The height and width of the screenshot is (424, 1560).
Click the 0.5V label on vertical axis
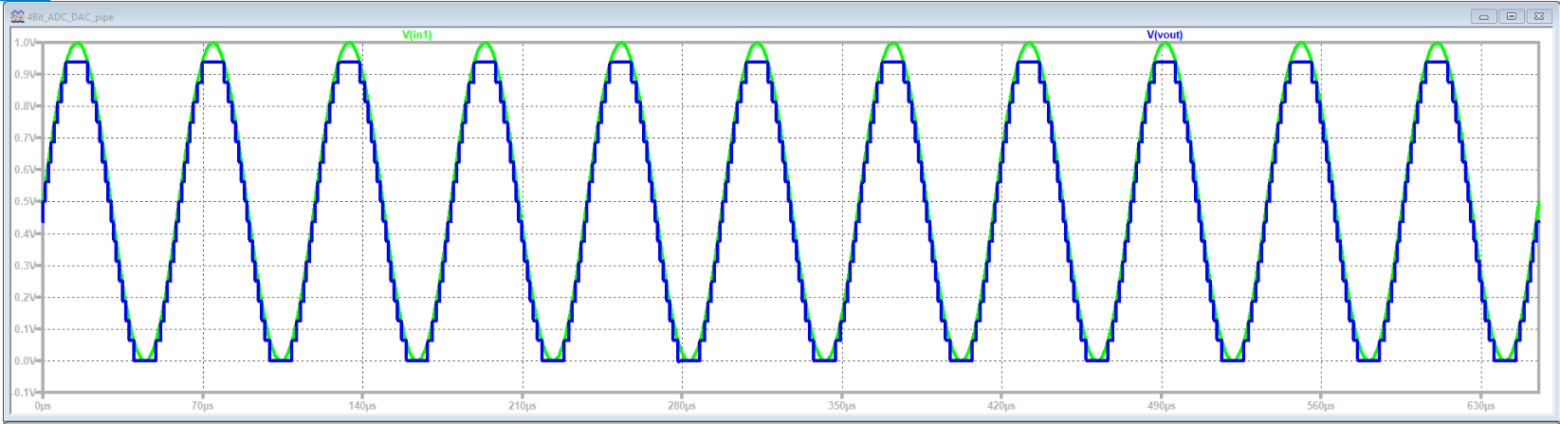25,202
